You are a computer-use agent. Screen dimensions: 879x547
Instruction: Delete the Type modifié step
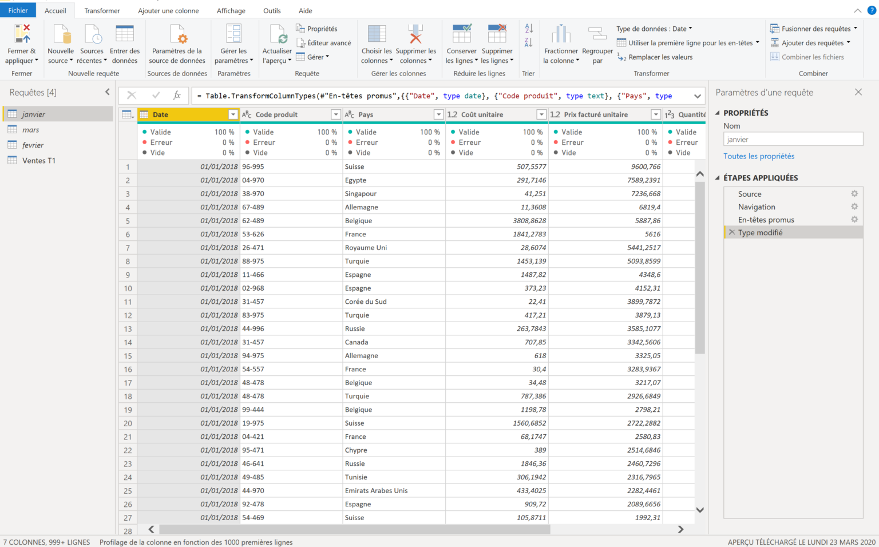731,232
